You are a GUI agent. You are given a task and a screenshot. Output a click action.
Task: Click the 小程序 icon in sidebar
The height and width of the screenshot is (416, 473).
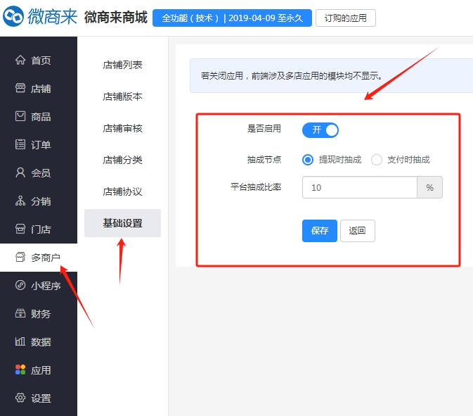(x=20, y=286)
